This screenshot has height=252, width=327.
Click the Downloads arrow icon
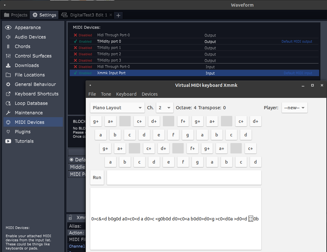(x=8, y=65)
